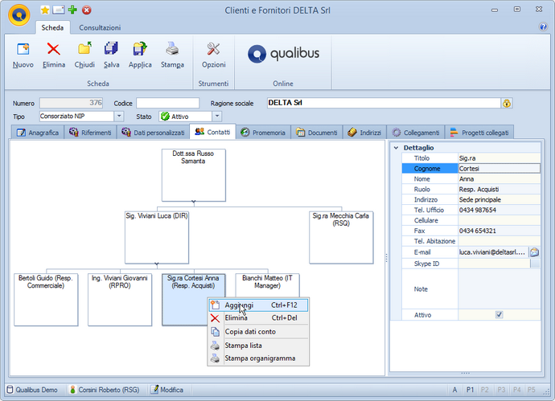Viewport: 555px width, 401px height.
Task: Click the lock icon next to Ragione sociale
Action: tap(507, 103)
